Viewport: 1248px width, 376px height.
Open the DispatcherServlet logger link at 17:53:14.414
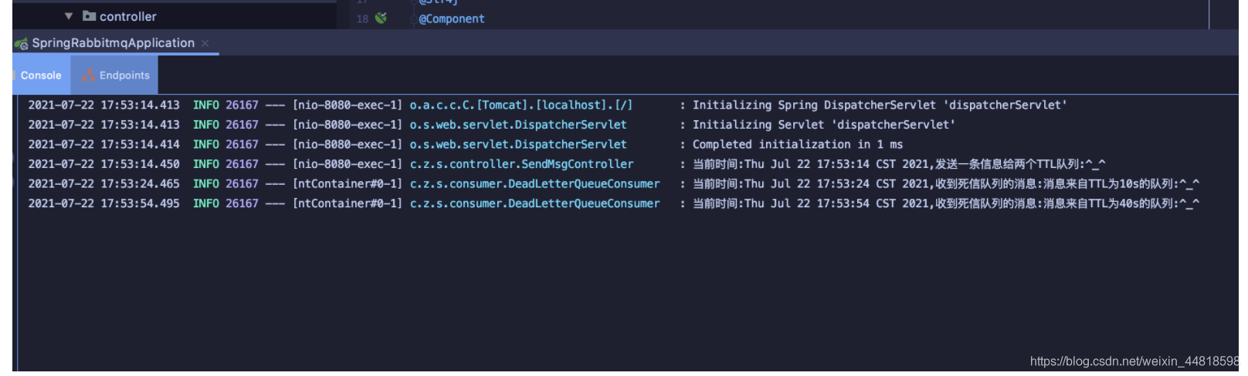518,144
